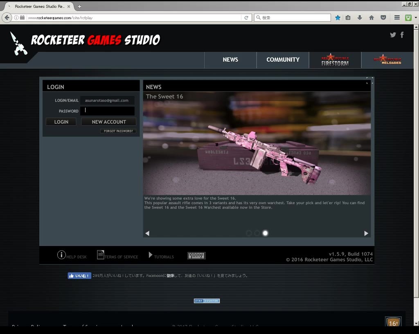The width and height of the screenshot is (419, 334).
Task: Click the LOGIN/EMAIL input field
Action: 107,100
